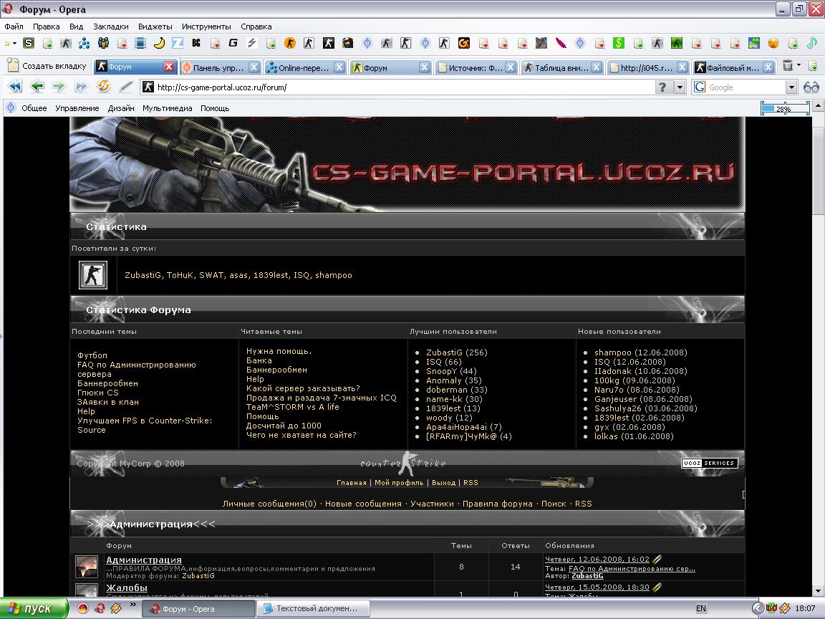The image size is (825, 619).
Task: Click the Мой профиль link
Action: (399, 483)
